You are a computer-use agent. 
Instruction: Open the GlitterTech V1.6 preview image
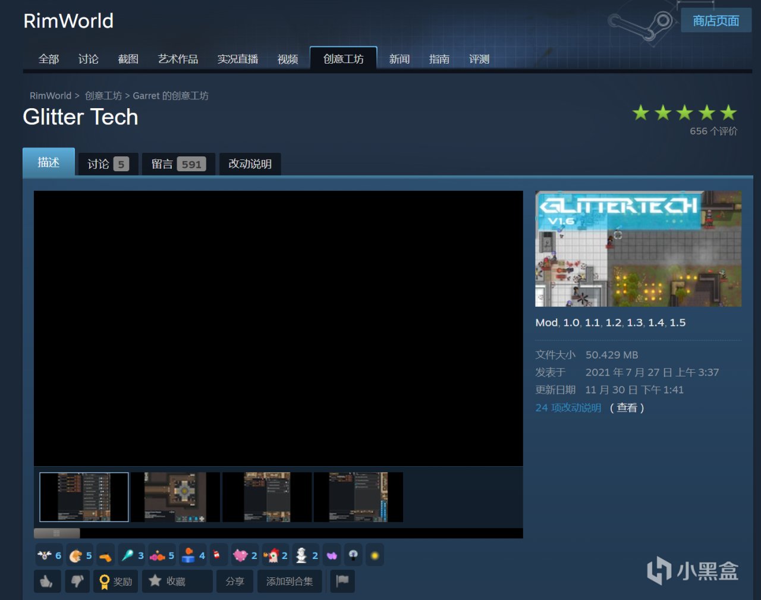[x=638, y=249]
